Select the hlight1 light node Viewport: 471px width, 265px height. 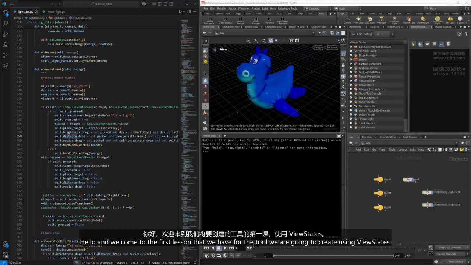[378, 179]
